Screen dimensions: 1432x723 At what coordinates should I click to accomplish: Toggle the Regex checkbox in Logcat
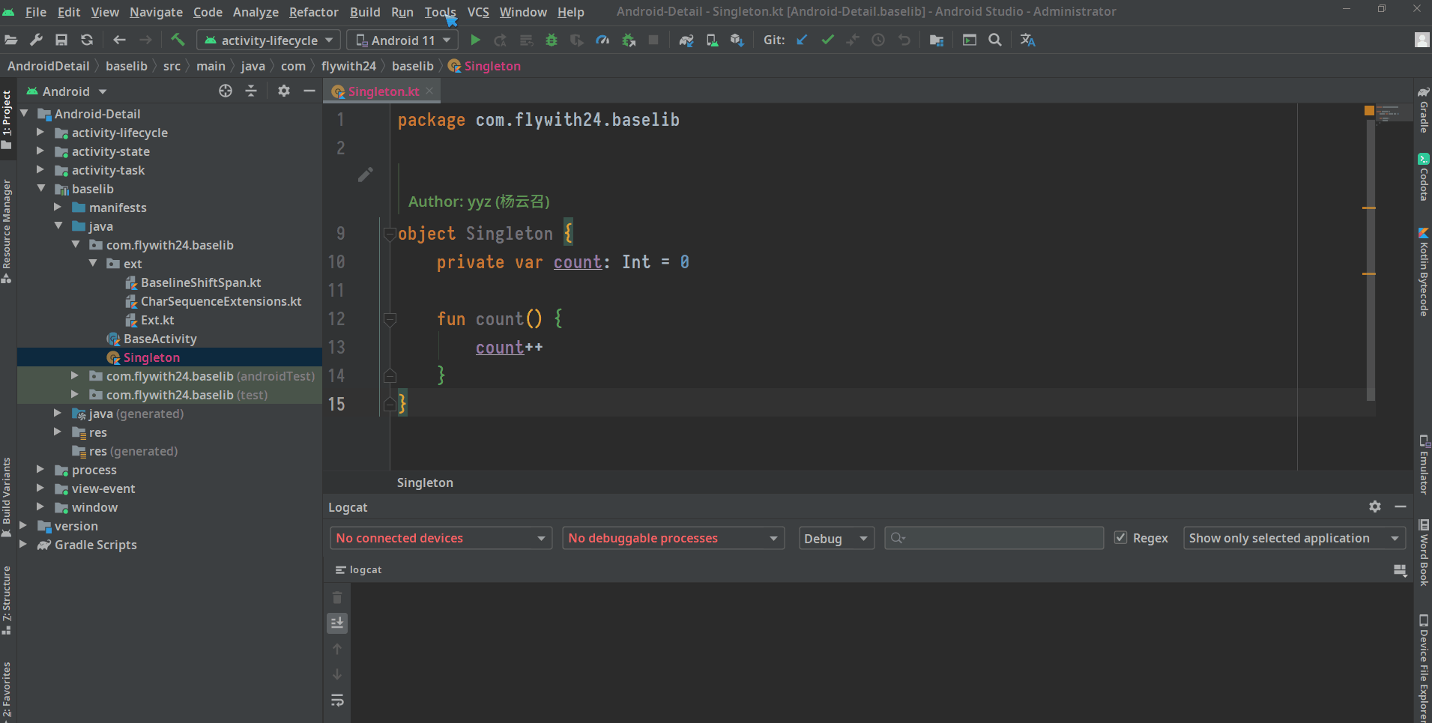1121,538
